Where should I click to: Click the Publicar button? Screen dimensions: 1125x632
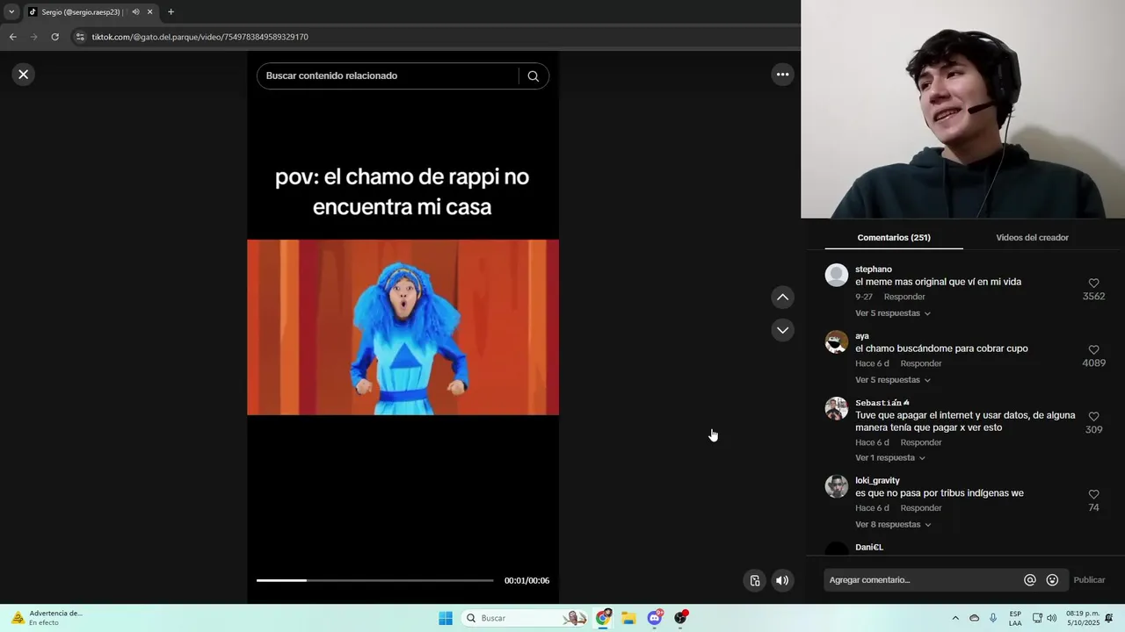[x=1089, y=580]
